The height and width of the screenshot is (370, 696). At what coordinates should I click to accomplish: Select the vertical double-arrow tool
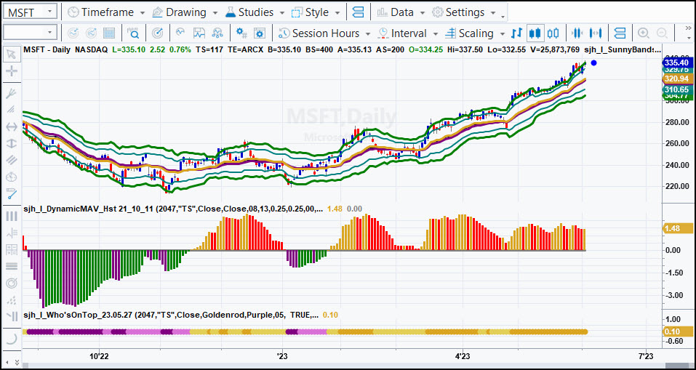pos(11,143)
